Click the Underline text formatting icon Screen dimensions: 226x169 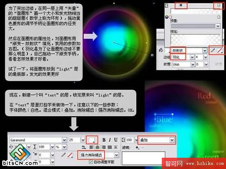116,140
